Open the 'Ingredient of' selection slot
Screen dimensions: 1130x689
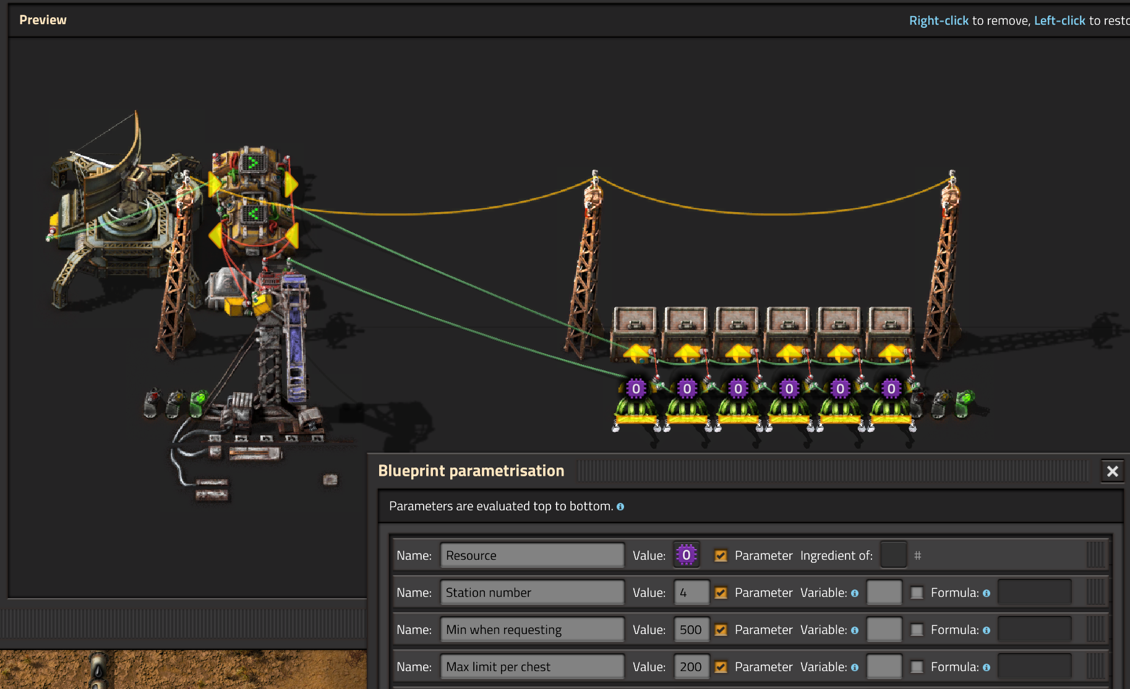pos(893,555)
